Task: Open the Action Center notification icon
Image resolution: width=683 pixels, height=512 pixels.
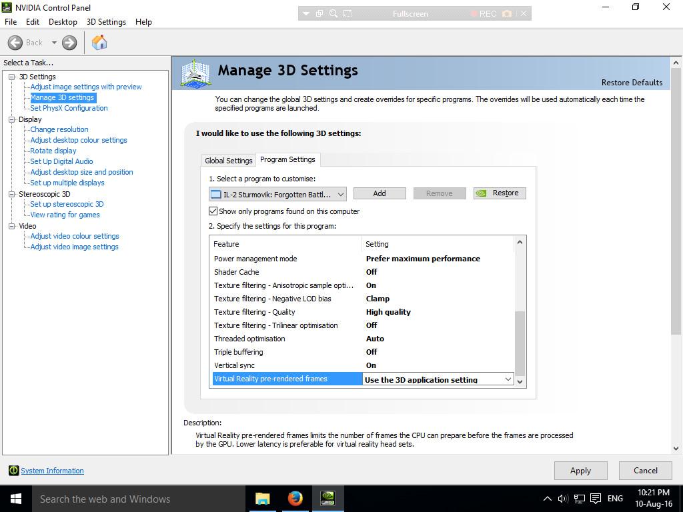Action: pyautogui.click(x=596, y=499)
